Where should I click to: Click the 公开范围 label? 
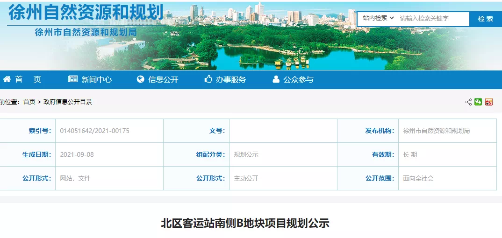tap(380, 178)
